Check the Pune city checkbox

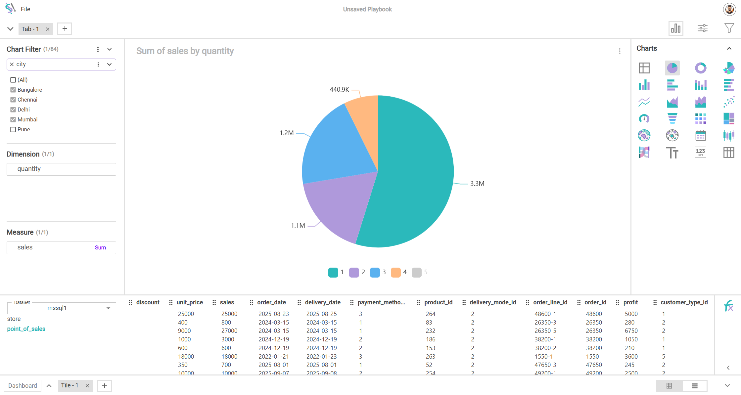click(13, 130)
